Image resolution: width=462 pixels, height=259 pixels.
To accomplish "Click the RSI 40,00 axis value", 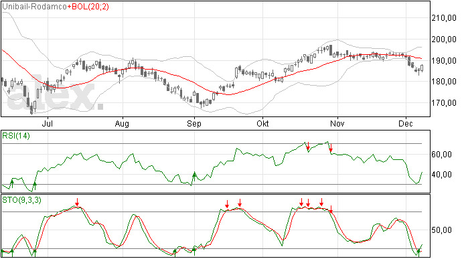I will pyautogui.click(x=441, y=175).
